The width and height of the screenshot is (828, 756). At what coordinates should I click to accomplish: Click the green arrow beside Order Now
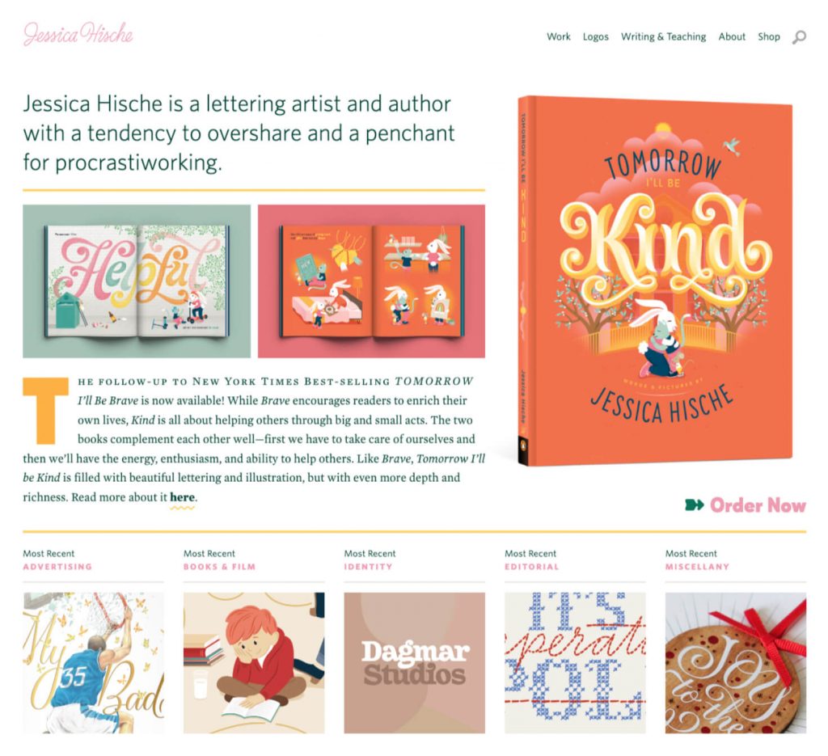694,505
